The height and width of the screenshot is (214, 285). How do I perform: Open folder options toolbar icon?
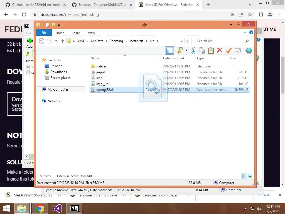tap(180, 50)
